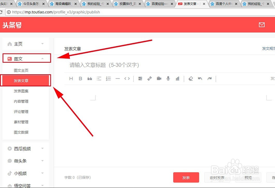Expand the 主页 menu arrow
Image resolution: width=275 pixels, height=188 pixels.
point(42,44)
